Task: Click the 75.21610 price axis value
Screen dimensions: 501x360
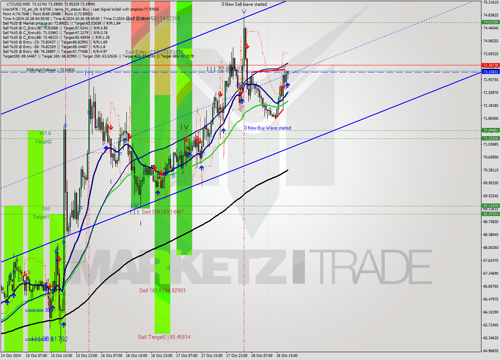Action: (490, 2)
